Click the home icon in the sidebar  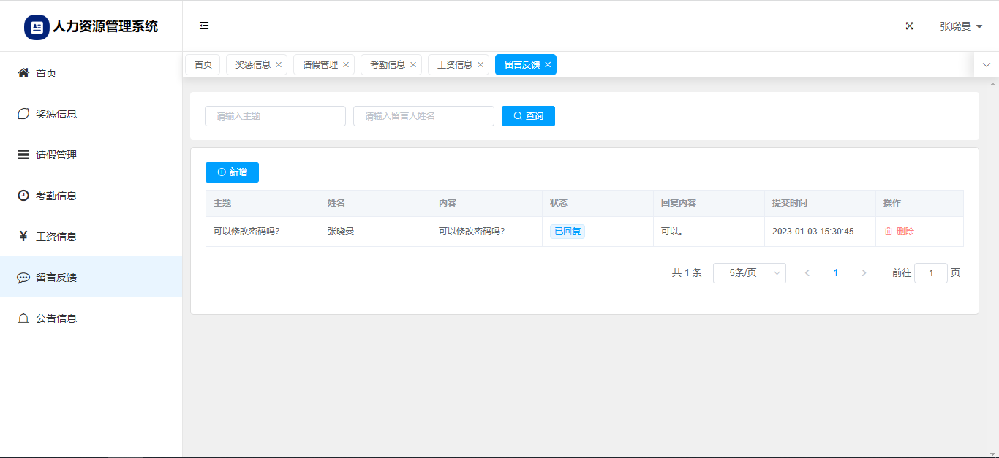point(23,73)
